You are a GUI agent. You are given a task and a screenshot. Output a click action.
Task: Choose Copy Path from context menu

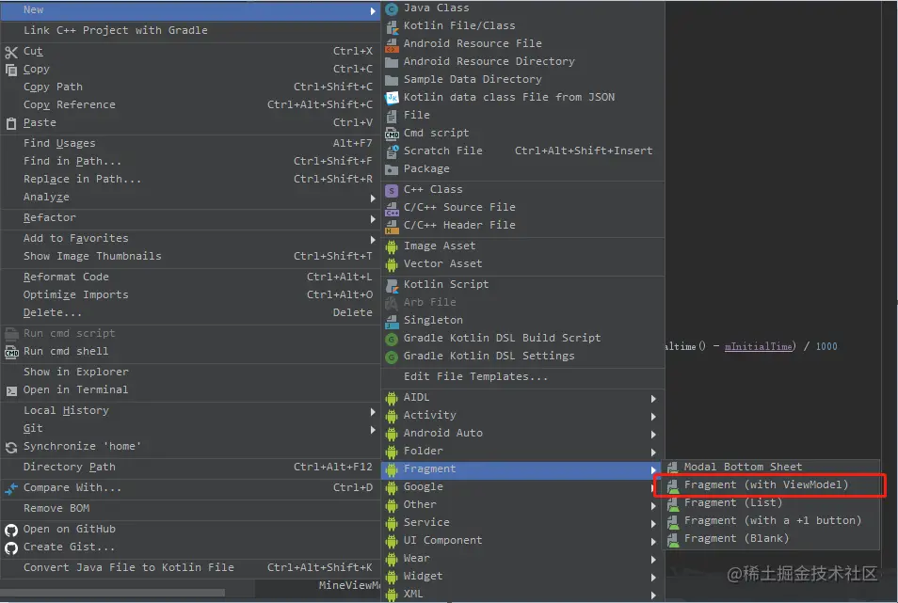(x=189, y=87)
